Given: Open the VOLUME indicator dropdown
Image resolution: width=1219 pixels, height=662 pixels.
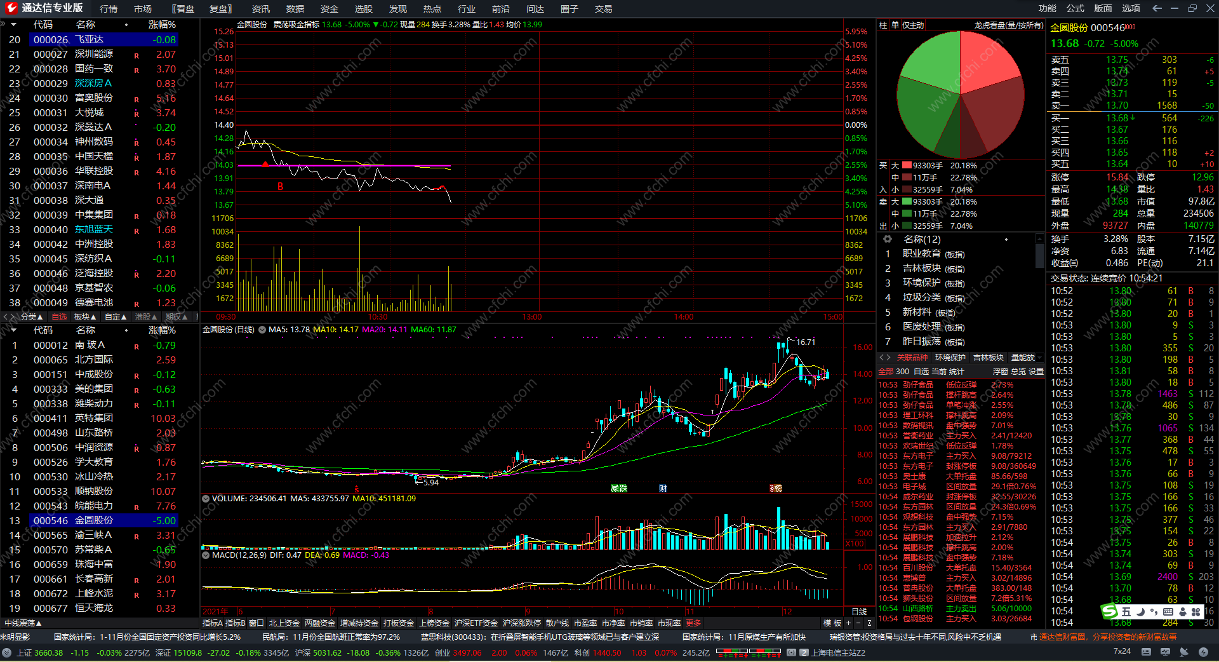Looking at the screenshot, I should pyautogui.click(x=206, y=499).
